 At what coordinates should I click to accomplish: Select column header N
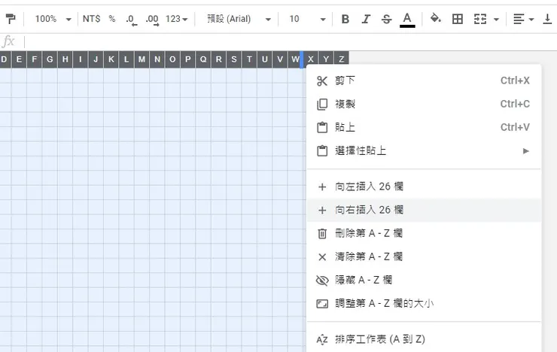coord(157,59)
